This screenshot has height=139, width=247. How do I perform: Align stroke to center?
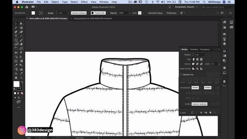tap(193, 69)
